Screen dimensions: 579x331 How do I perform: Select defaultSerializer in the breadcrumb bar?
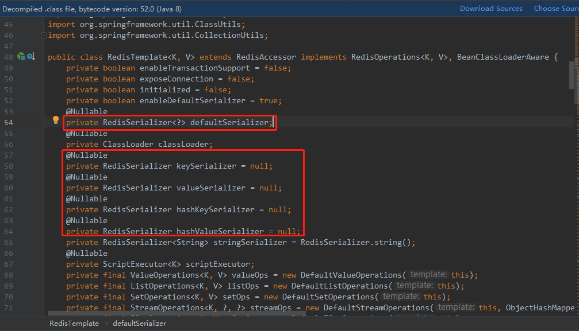(139, 324)
